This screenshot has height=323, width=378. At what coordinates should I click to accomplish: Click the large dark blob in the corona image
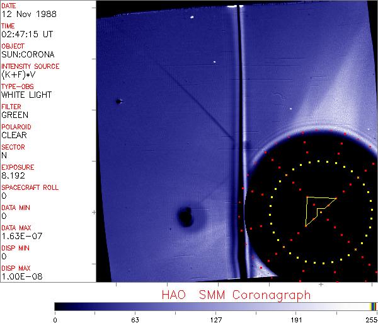186,216
